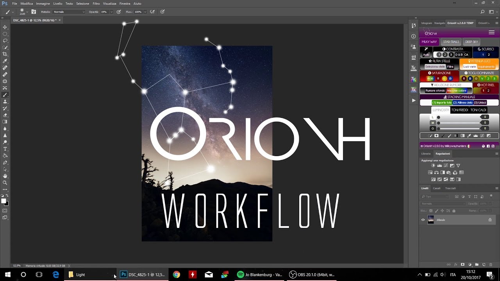Screen dimensions: 500x281
Task: Select the Hand tool
Action: point(5,176)
